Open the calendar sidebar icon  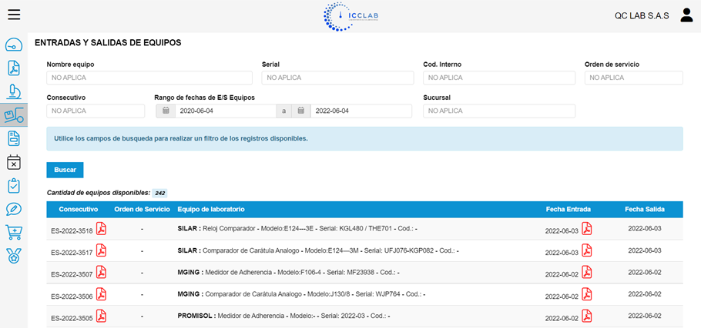(x=14, y=162)
